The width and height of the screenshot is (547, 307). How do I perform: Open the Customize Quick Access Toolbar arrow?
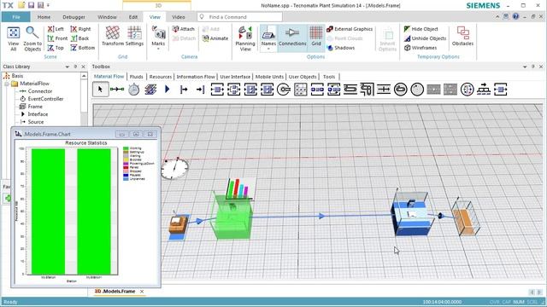(49, 5)
